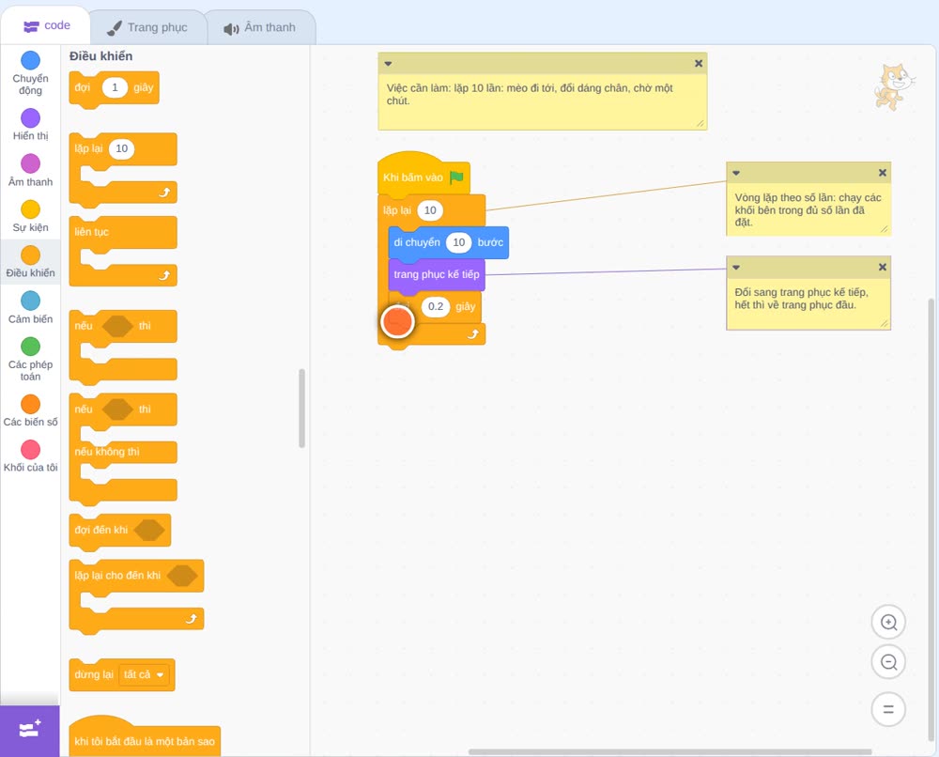Image resolution: width=939 pixels, height=757 pixels.
Task: Select the Âm thanh category circle
Action: coord(31,163)
